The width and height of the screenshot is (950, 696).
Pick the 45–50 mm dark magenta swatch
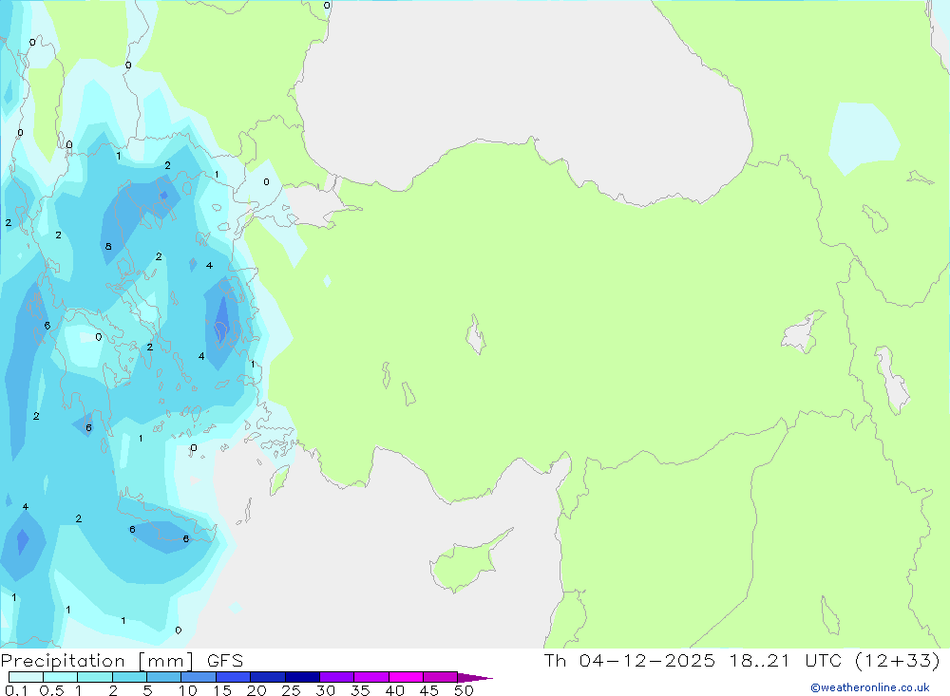coord(440,677)
